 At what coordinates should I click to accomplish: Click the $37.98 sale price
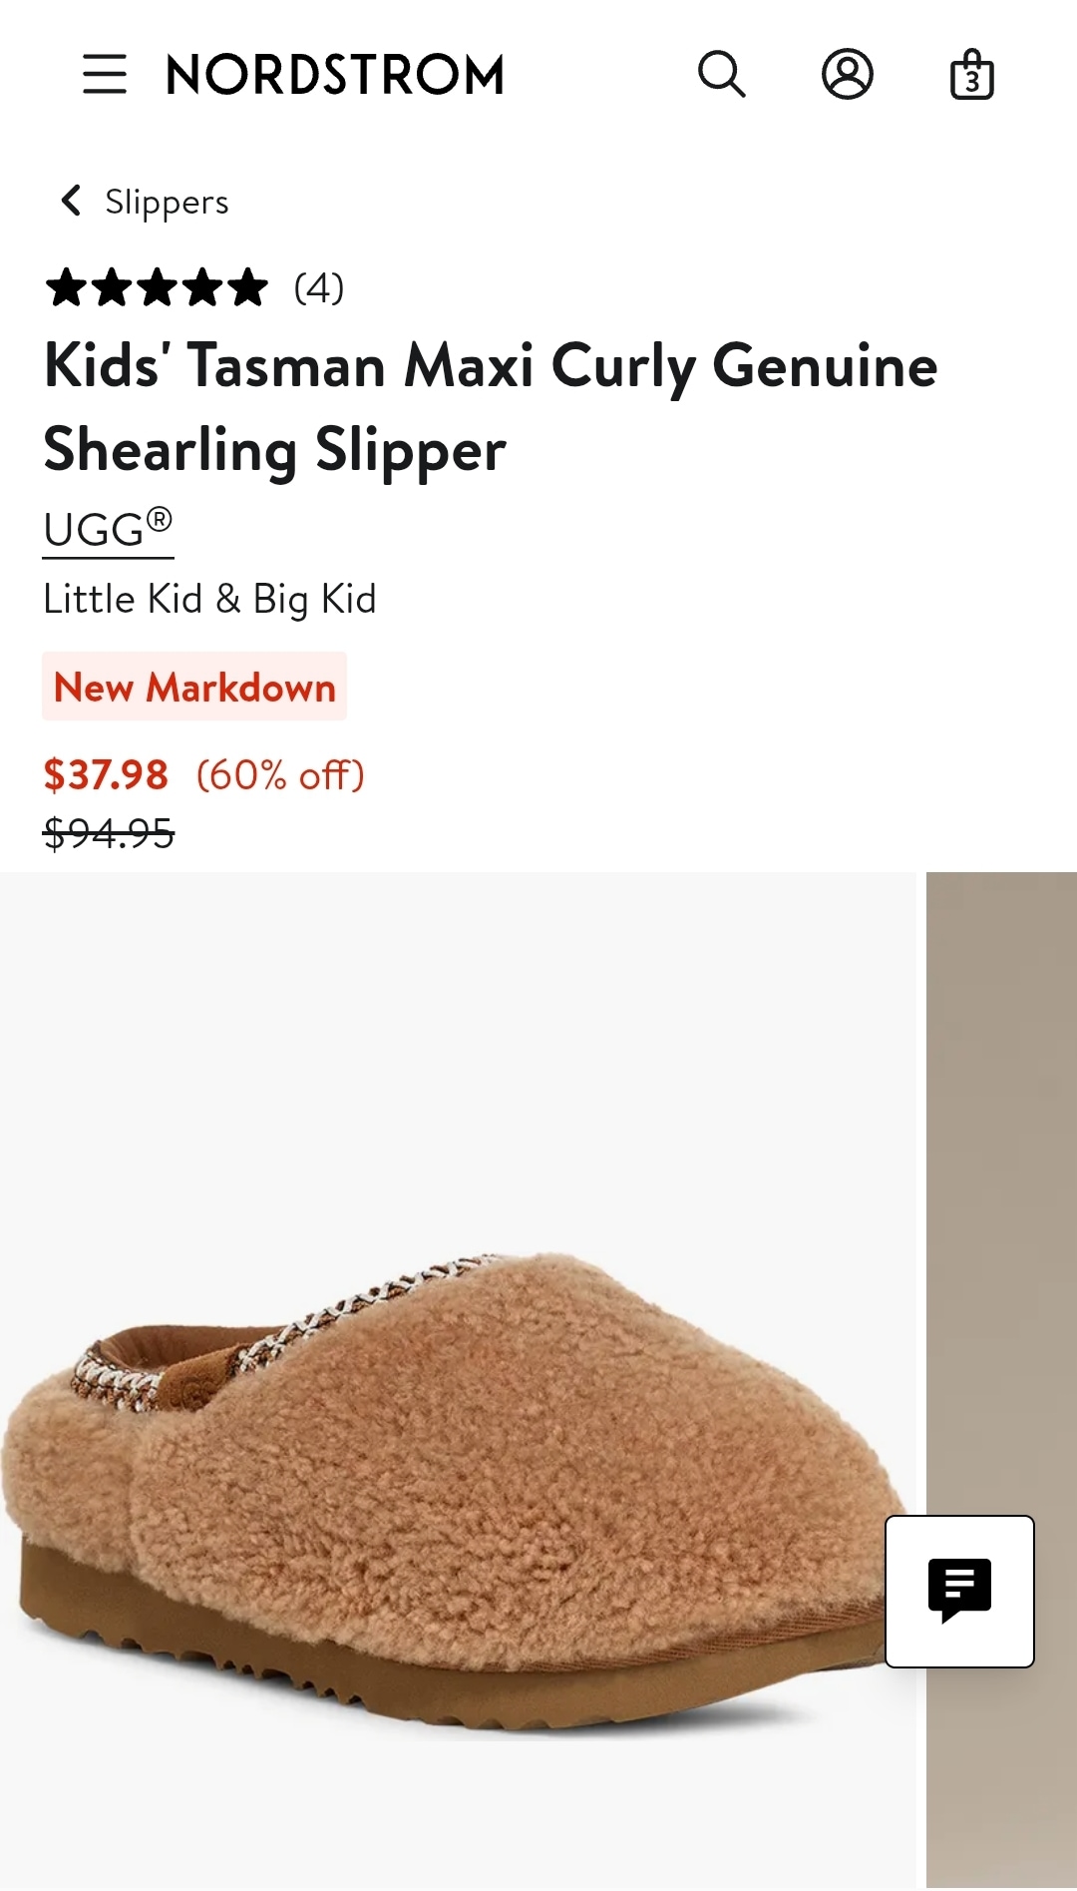106,774
